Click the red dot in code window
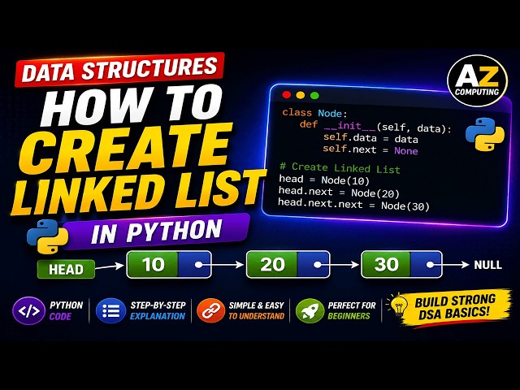The width and height of the screenshot is (520, 390). pos(287,95)
